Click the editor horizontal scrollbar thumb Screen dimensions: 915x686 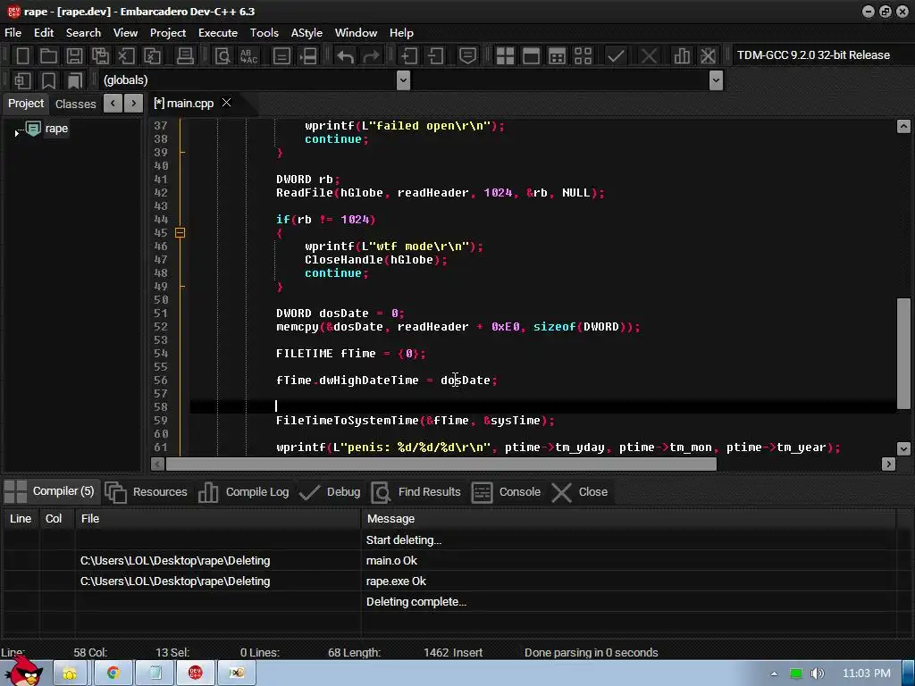point(441,464)
